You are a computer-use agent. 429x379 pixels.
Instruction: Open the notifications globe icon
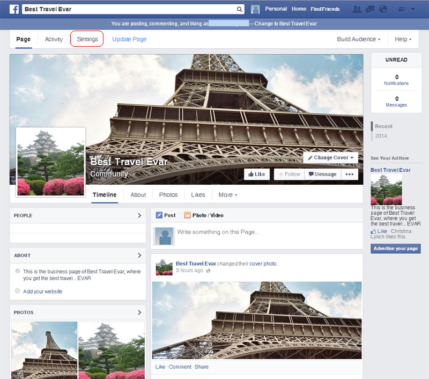point(383,9)
